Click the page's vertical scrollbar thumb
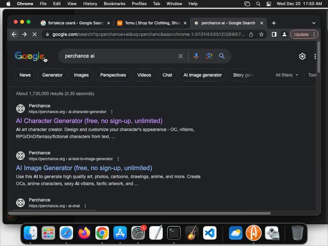The image size is (328, 246). pyautogui.click(x=319, y=57)
